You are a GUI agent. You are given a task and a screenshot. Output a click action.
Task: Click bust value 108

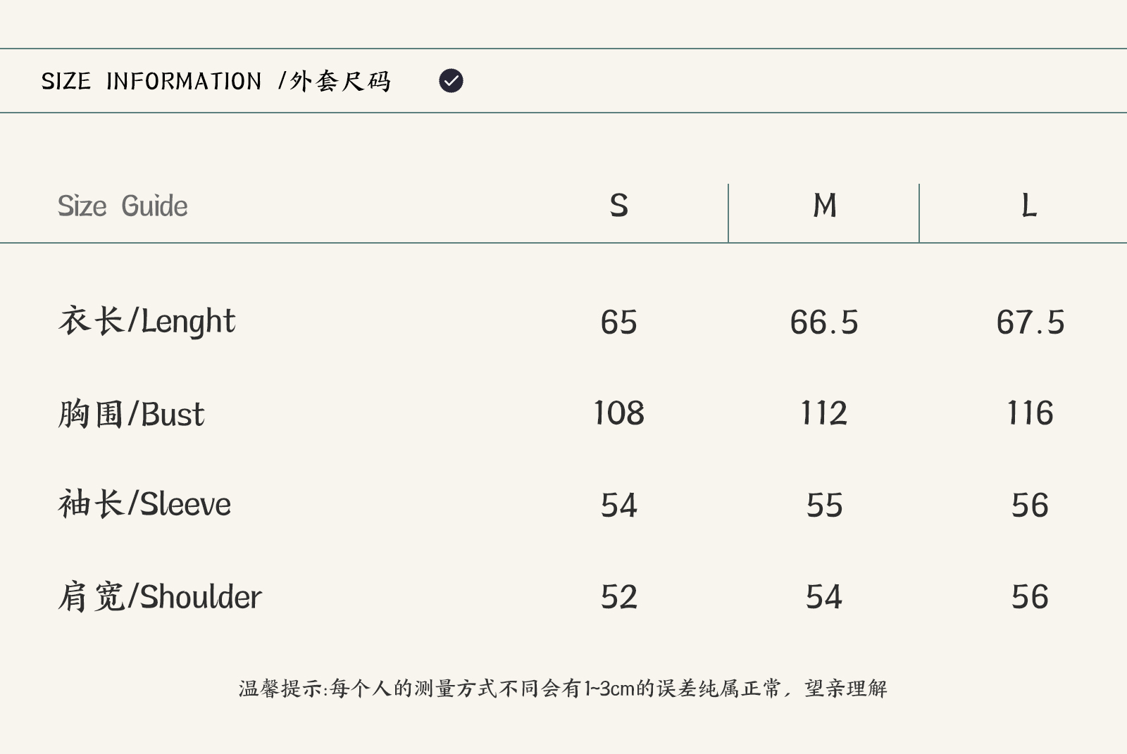click(618, 413)
